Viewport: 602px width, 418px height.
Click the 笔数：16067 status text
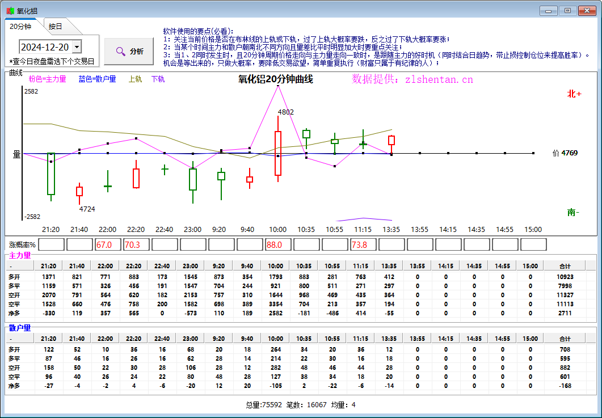click(x=306, y=405)
